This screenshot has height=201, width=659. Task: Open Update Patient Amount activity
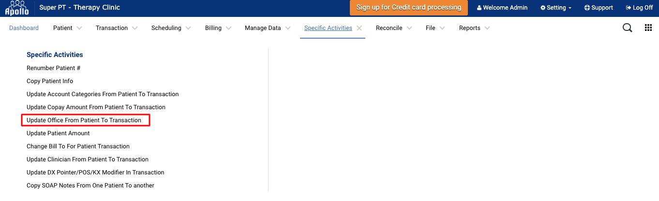(58, 133)
